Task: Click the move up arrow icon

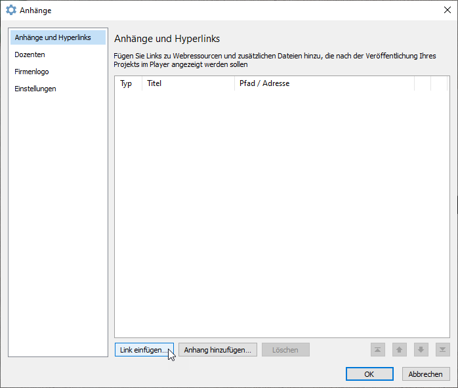Action: (400, 350)
